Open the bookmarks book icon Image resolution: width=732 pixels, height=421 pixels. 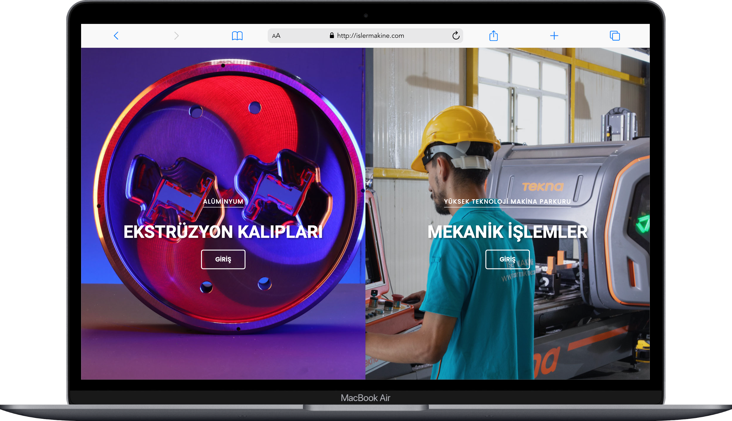pos(237,36)
